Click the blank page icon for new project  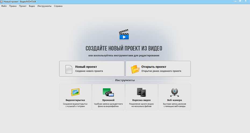(x=69, y=69)
